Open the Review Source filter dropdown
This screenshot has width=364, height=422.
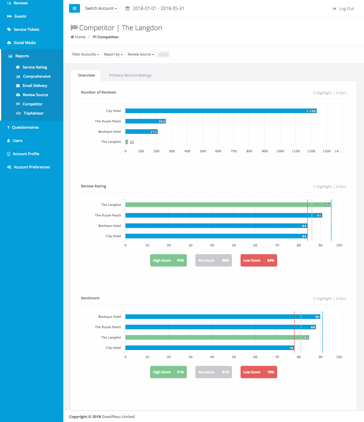[x=141, y=54]
